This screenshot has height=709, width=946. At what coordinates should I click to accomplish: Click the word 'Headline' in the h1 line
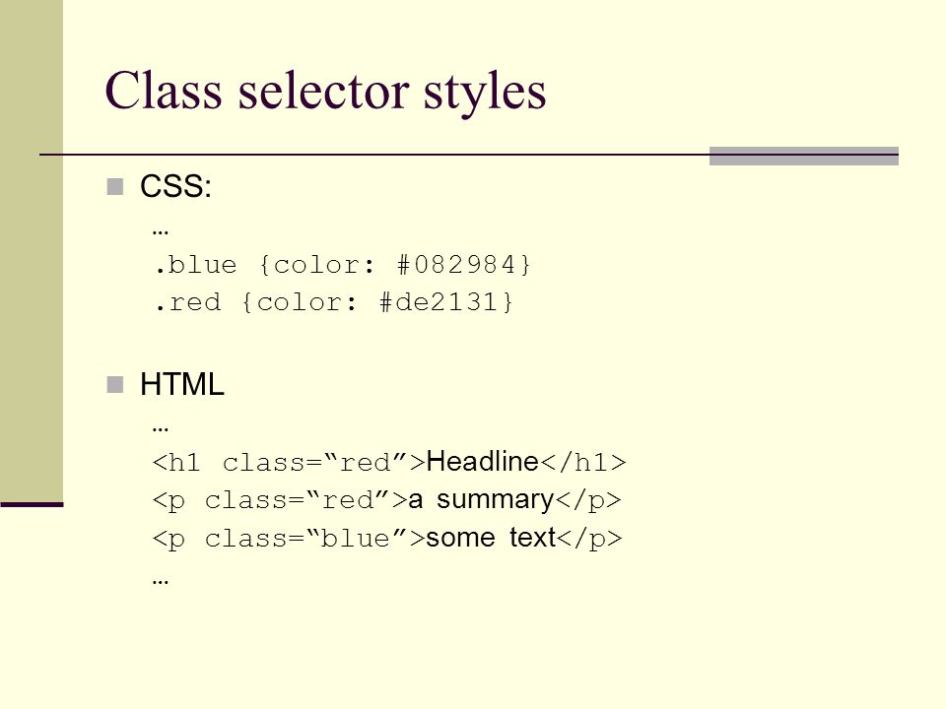click(482, 462)
